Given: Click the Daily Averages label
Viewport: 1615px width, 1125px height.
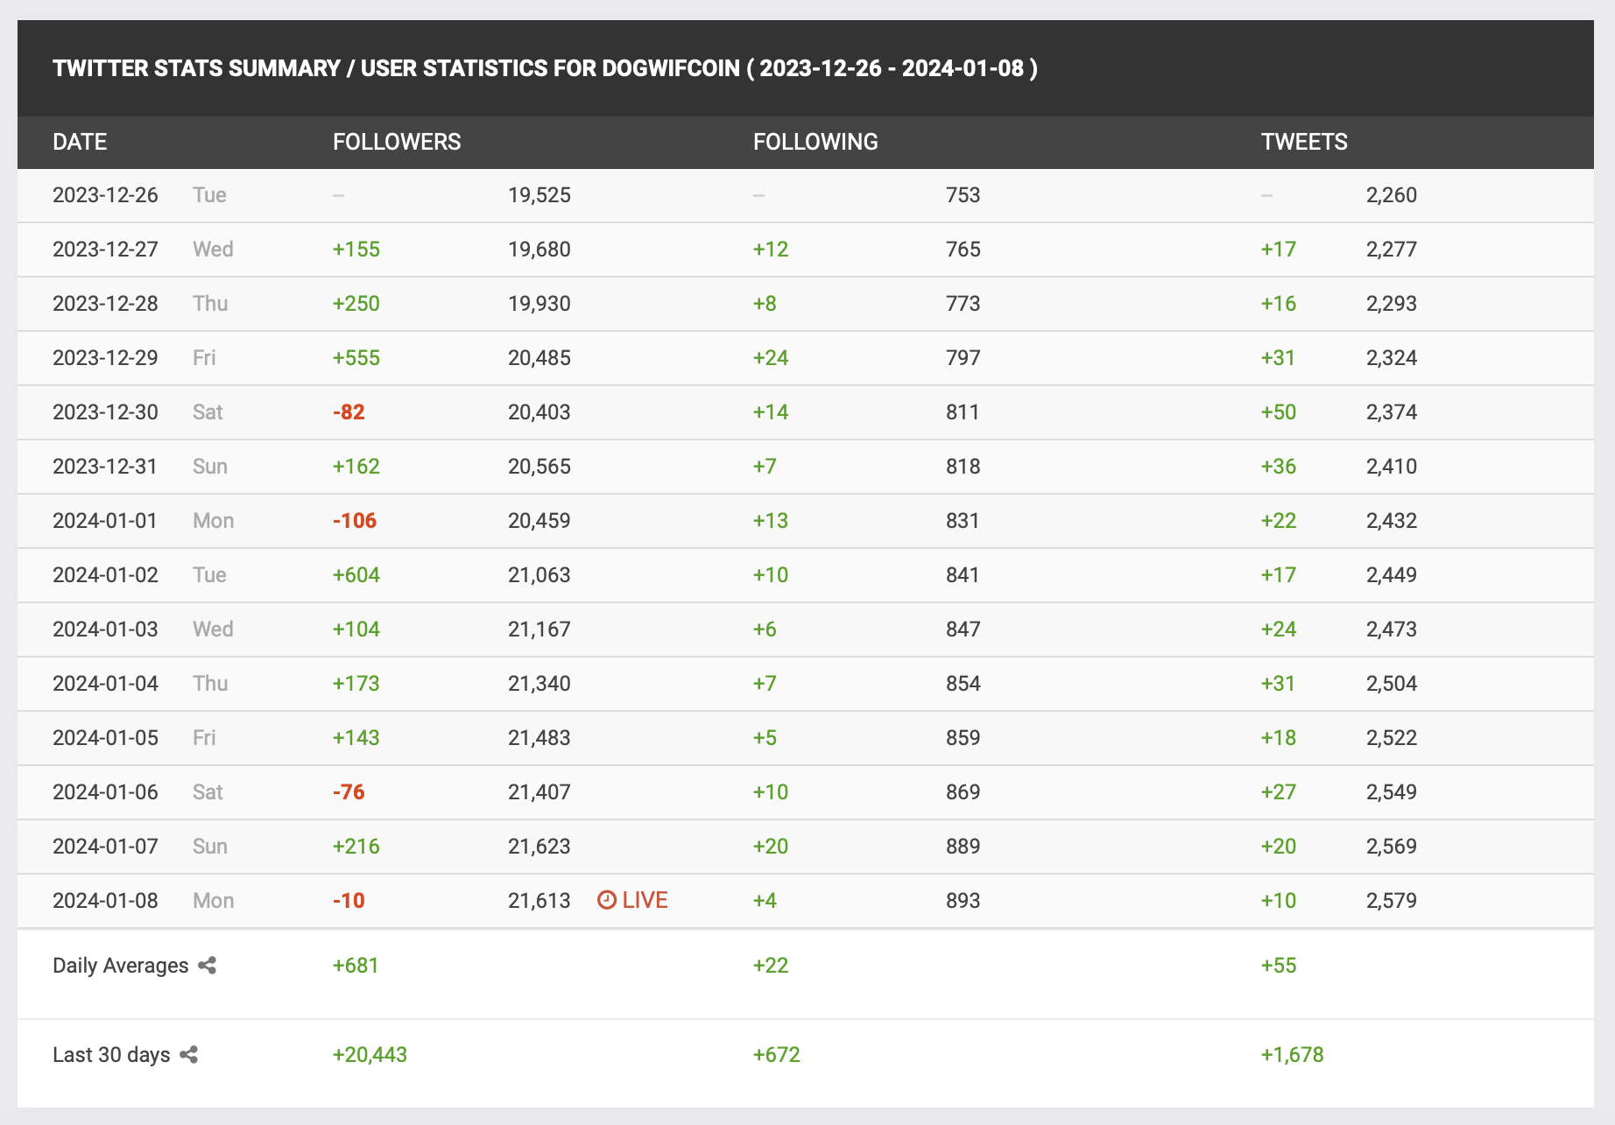Looking at the screenshot, I should [x=121, y=965].
